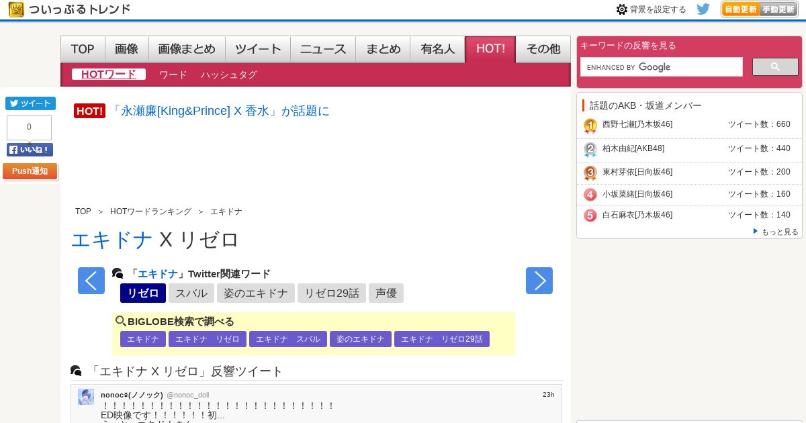Search BIGLOBE for purple 姿のエキドナ
This screenshot has width=806, height=423.
coord(361,339)
